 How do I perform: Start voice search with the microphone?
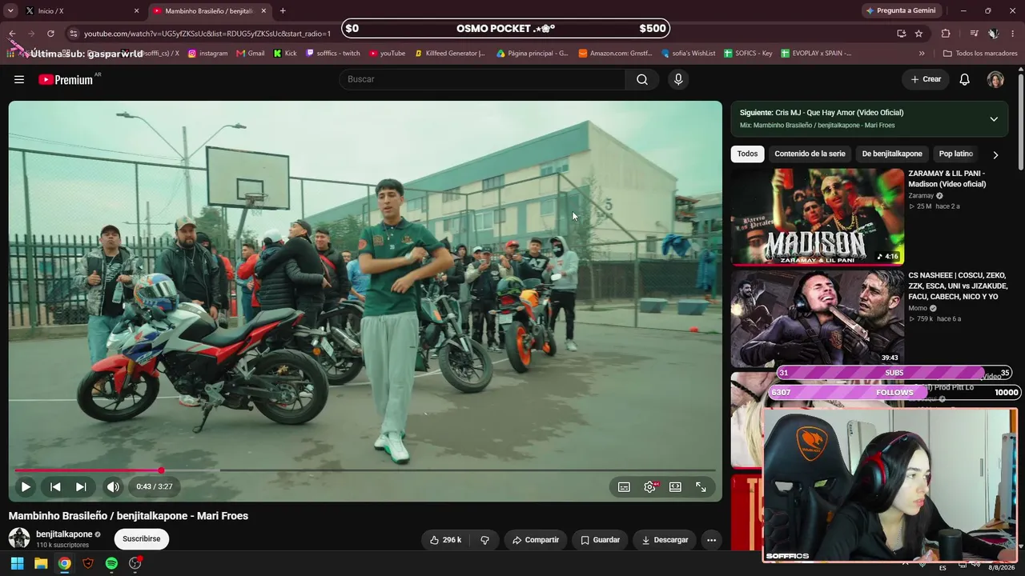pyautogui.click(x=678, y=79)
